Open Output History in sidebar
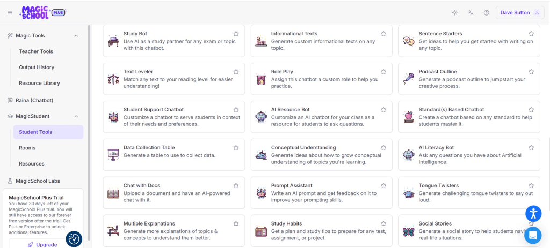The width and height of the screenshot is (550, 248). click(x=37, y=67)
